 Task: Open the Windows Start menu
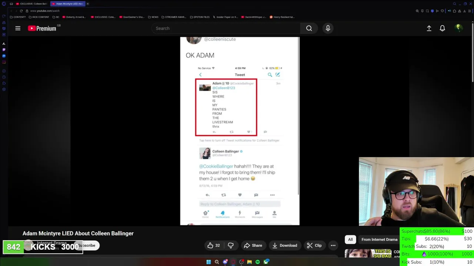pyautogui.click(x=208, y=262)
